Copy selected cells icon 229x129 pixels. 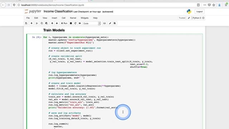(42, 23)
